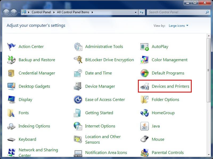Image resolution: width=213 pixels, height=159 pixels.
Task: Open the Device Manager text link
Action: (x=100, y=86)
